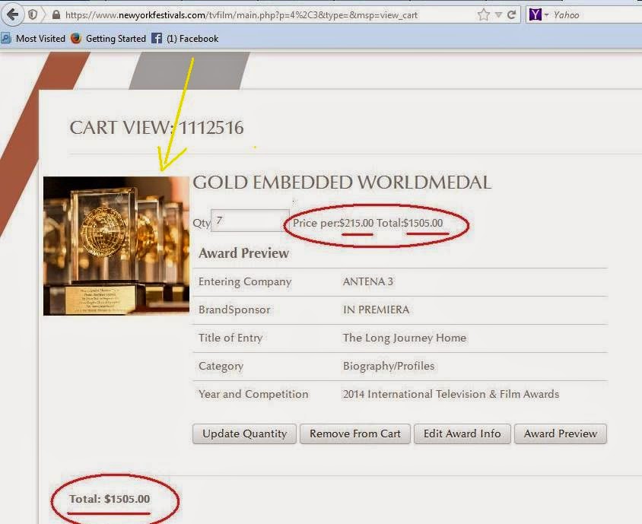The image size is (642, 524).
Task: Open the URL history dropdown arrow
Action: (498, 14)
